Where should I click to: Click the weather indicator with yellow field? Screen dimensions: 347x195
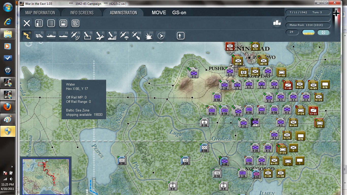tap(308, 32)
